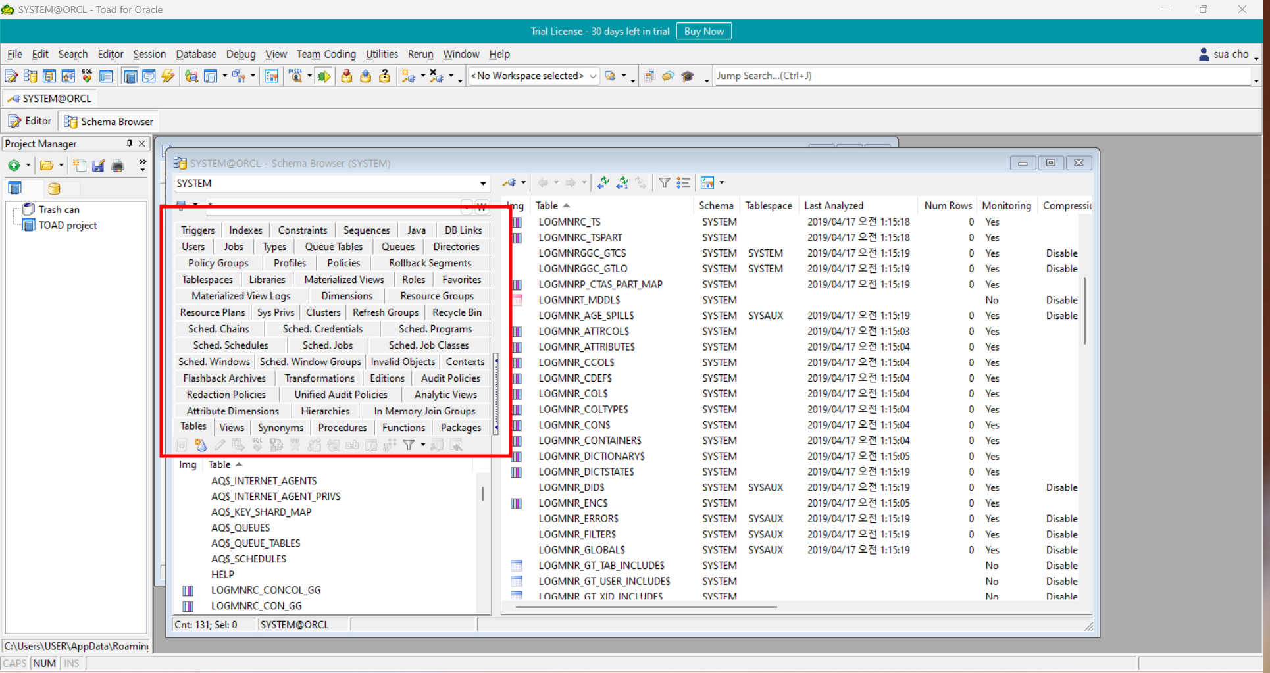Click the printer icon in Project Manager
Screen dimensions: 1270x673
(118, 166)
